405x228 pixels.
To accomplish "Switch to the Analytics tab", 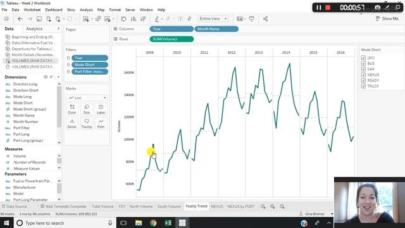I will (34, 28).
